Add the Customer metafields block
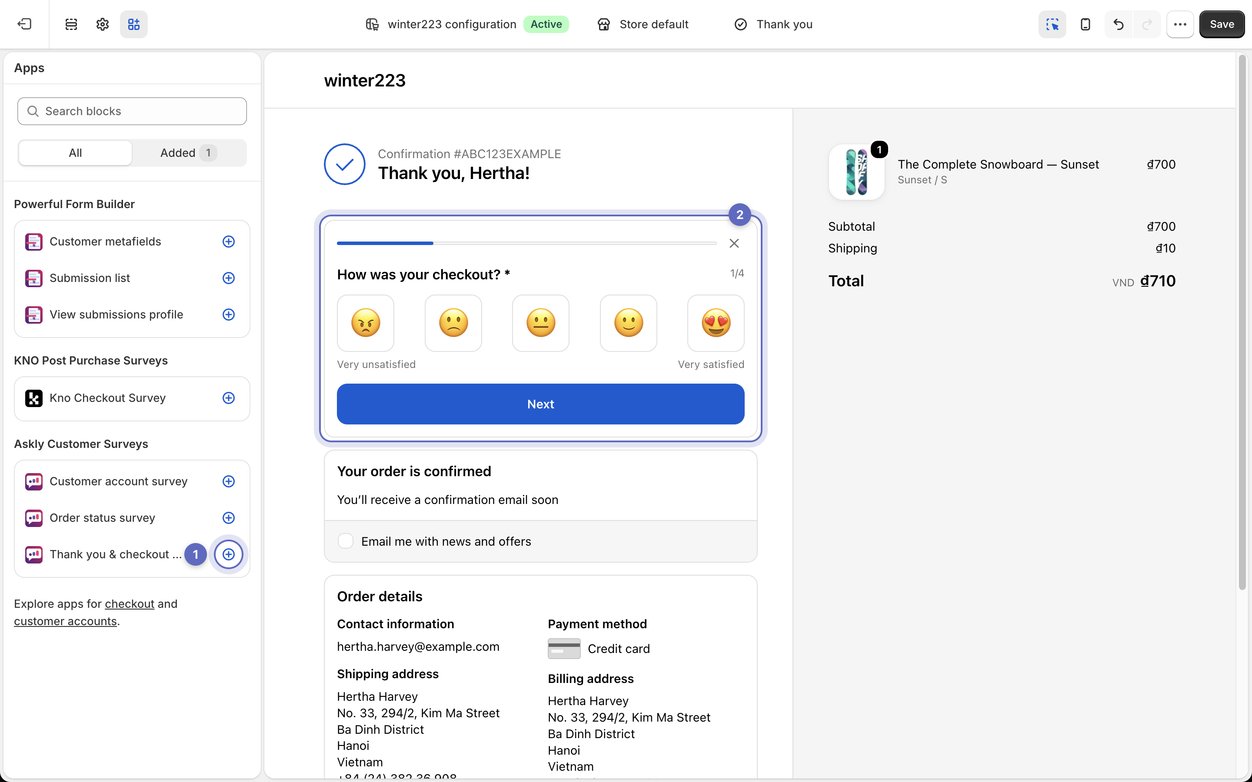Image resolution: width=1252 pixels, height=782 pixels. coord(229,242)
